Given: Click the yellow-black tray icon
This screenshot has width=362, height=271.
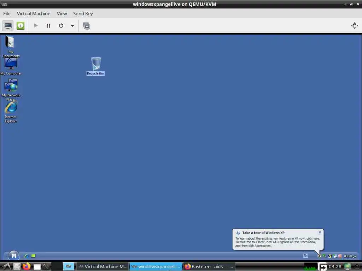Looking at the screenshot, I should tap(330, 256).
